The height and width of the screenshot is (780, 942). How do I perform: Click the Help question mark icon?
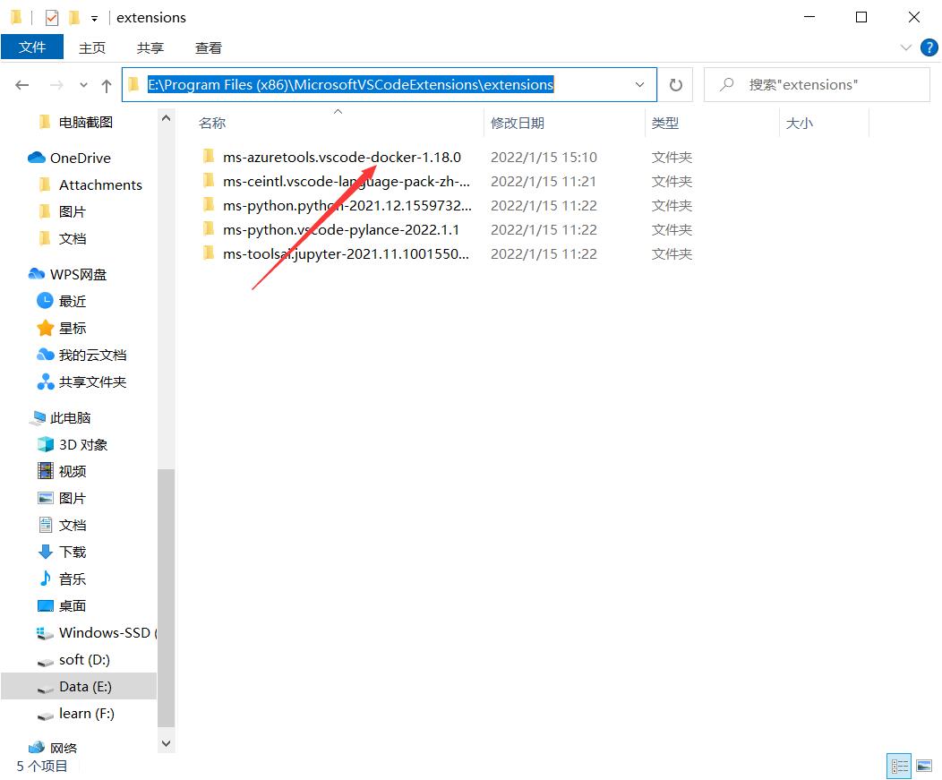click(929, 47)
